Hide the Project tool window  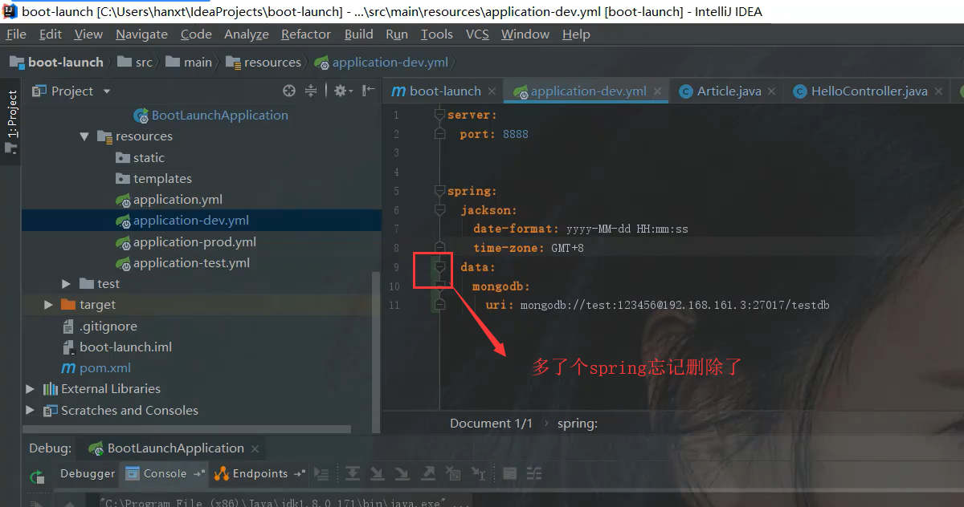pos(368,91)
